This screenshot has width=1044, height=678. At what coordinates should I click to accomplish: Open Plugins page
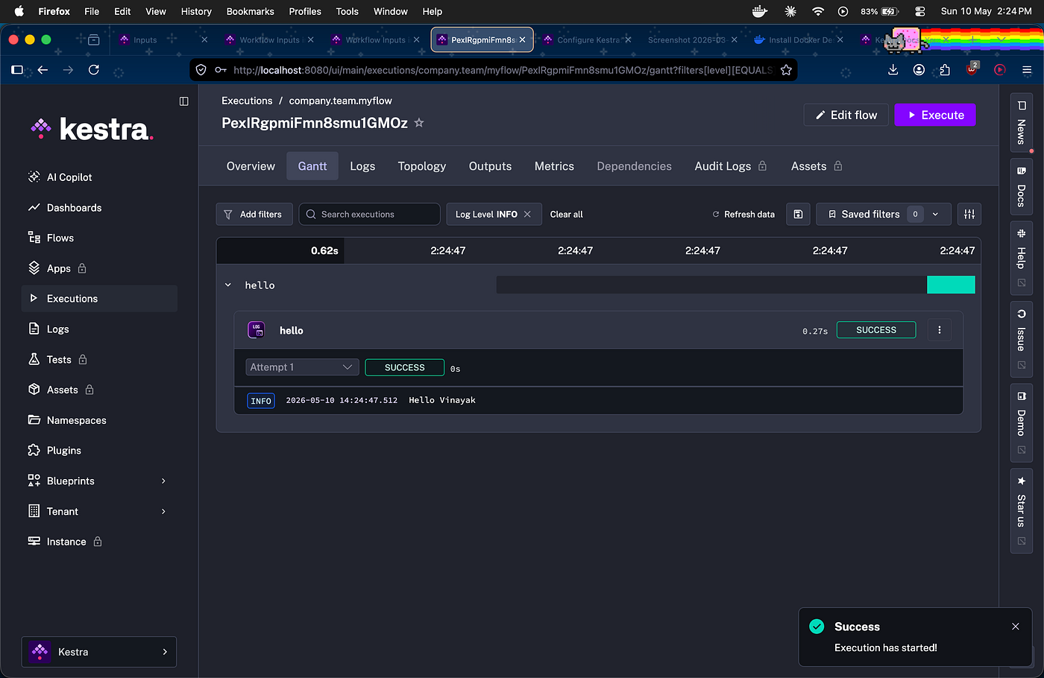[x=54, y=451]
